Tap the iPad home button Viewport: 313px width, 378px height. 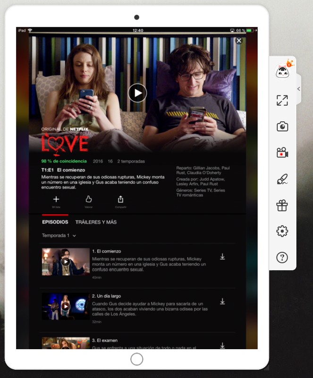[x=137, y=359]
